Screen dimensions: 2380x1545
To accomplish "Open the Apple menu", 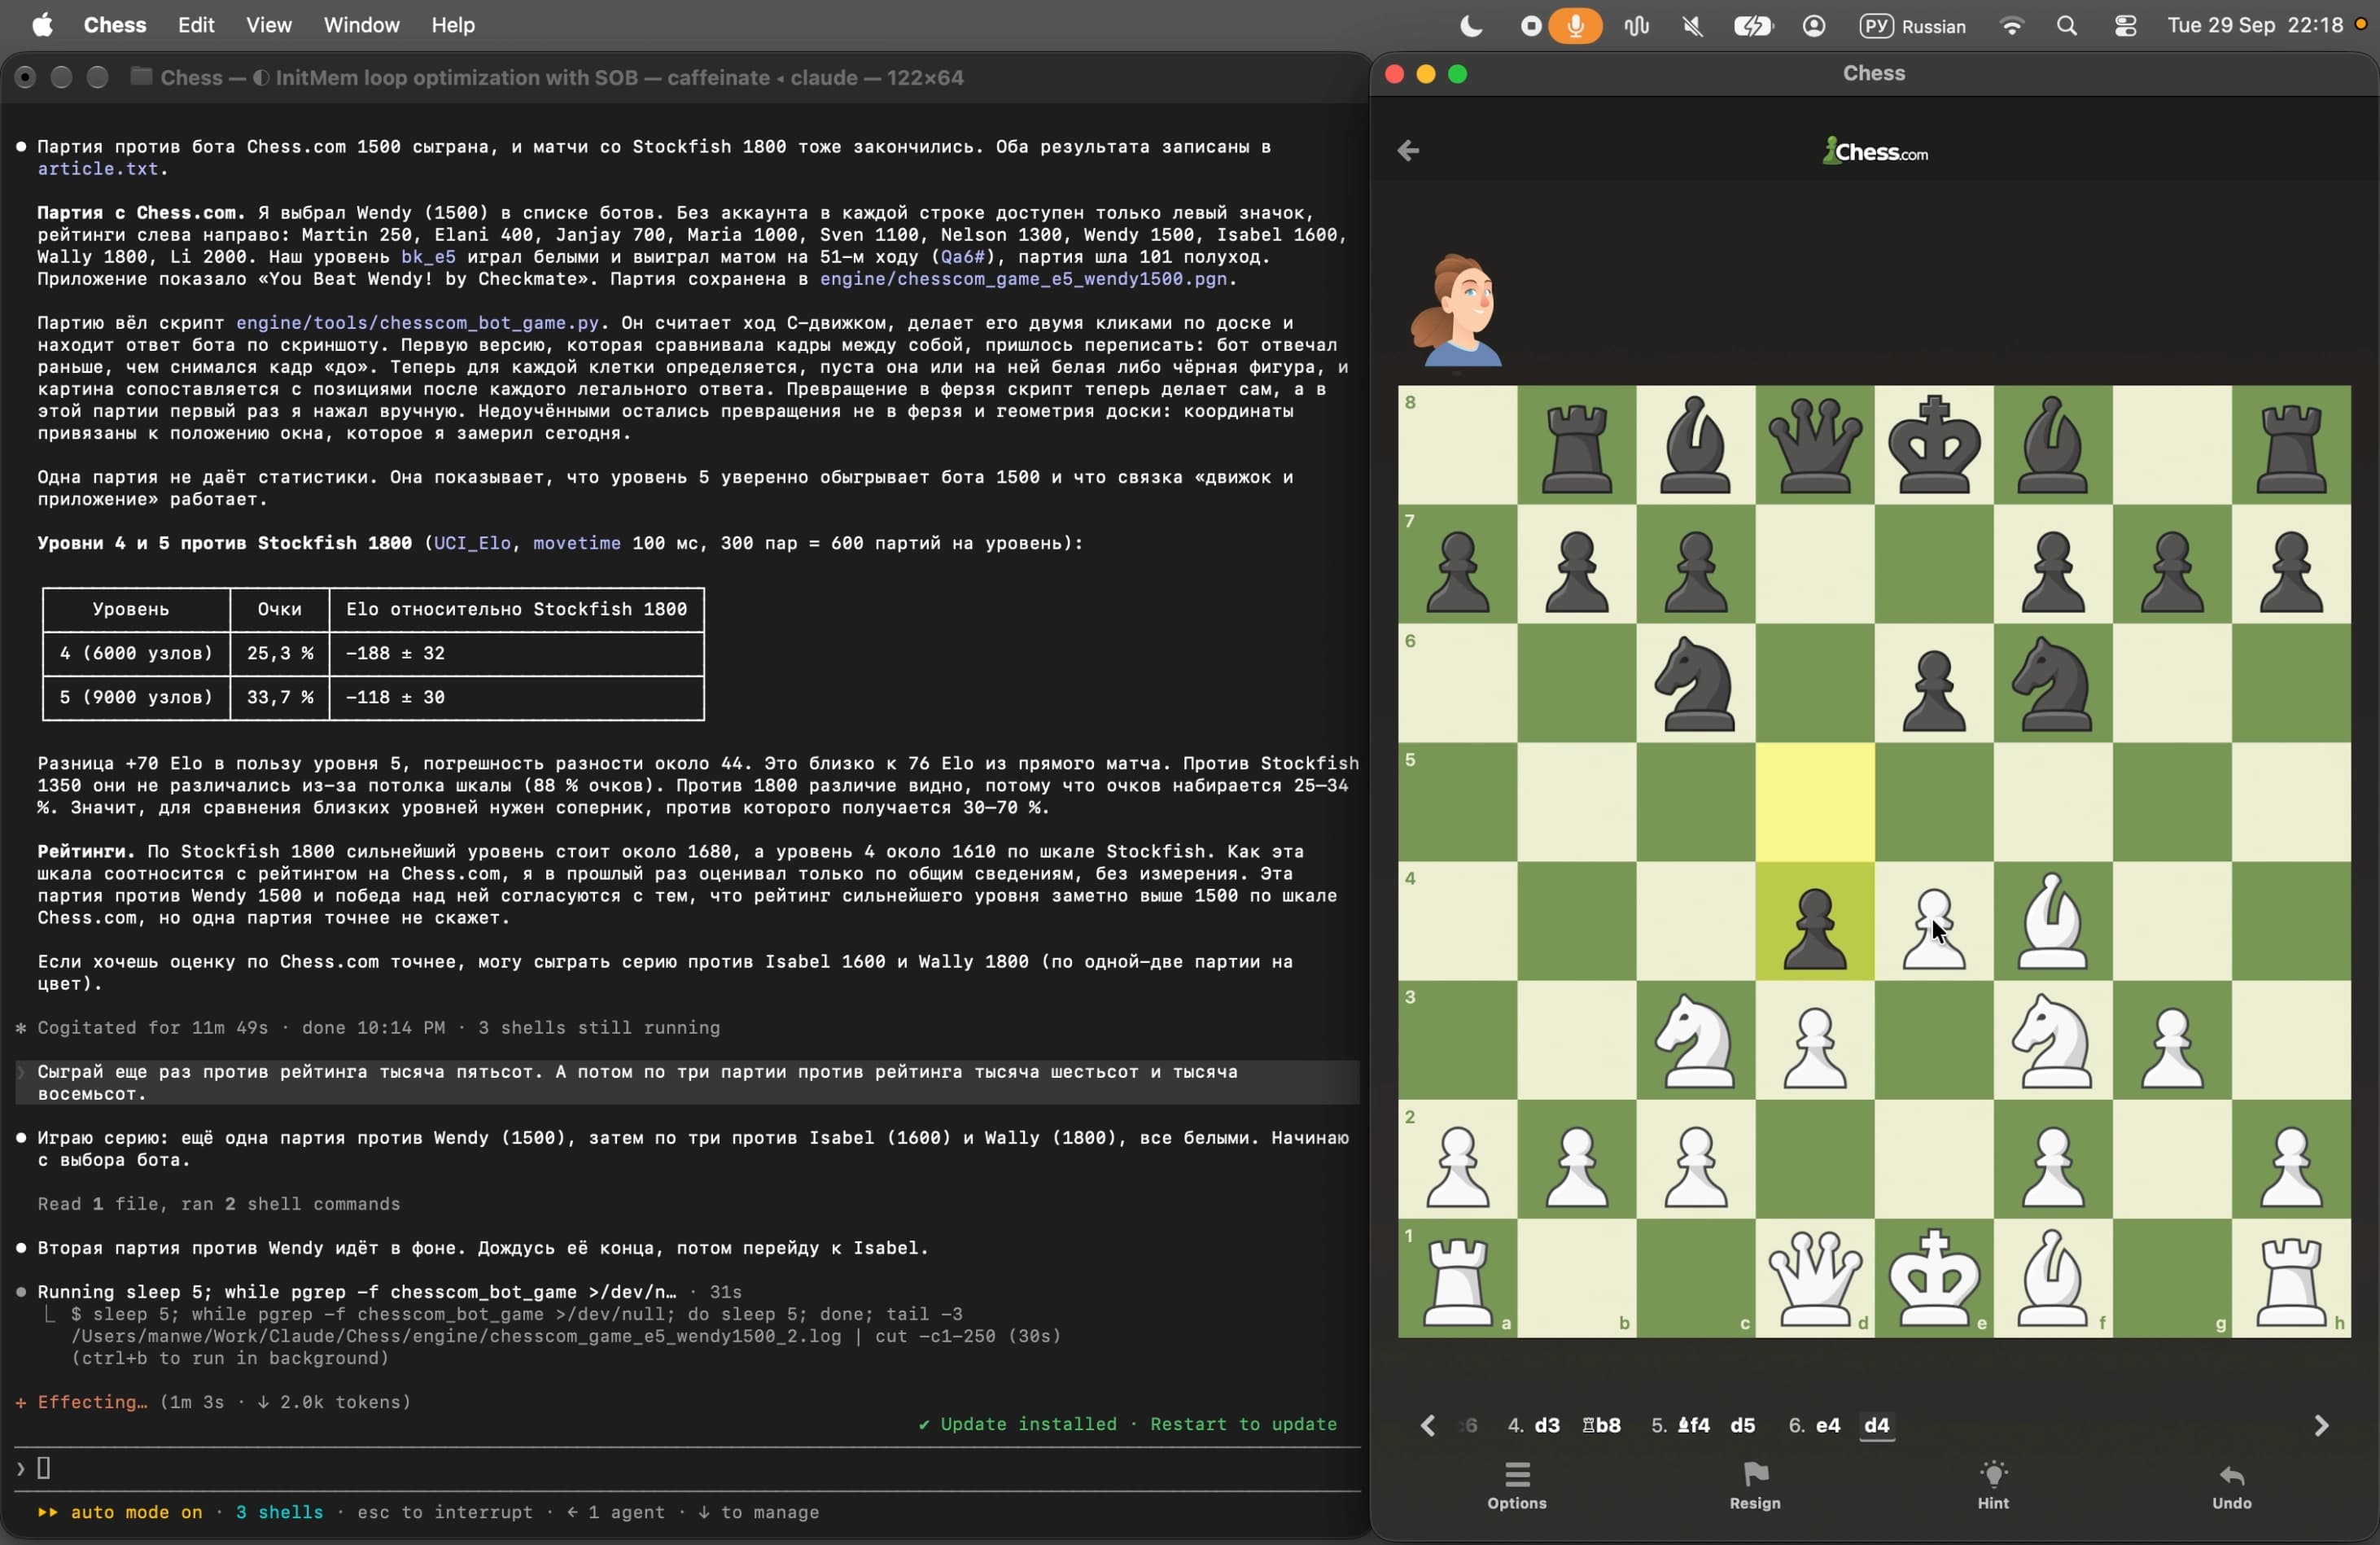I will point(42,25).
